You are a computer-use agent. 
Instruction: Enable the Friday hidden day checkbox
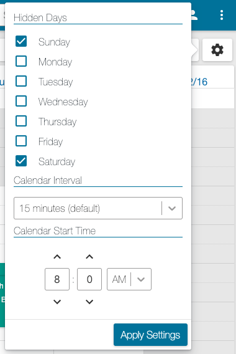[21, 141]
